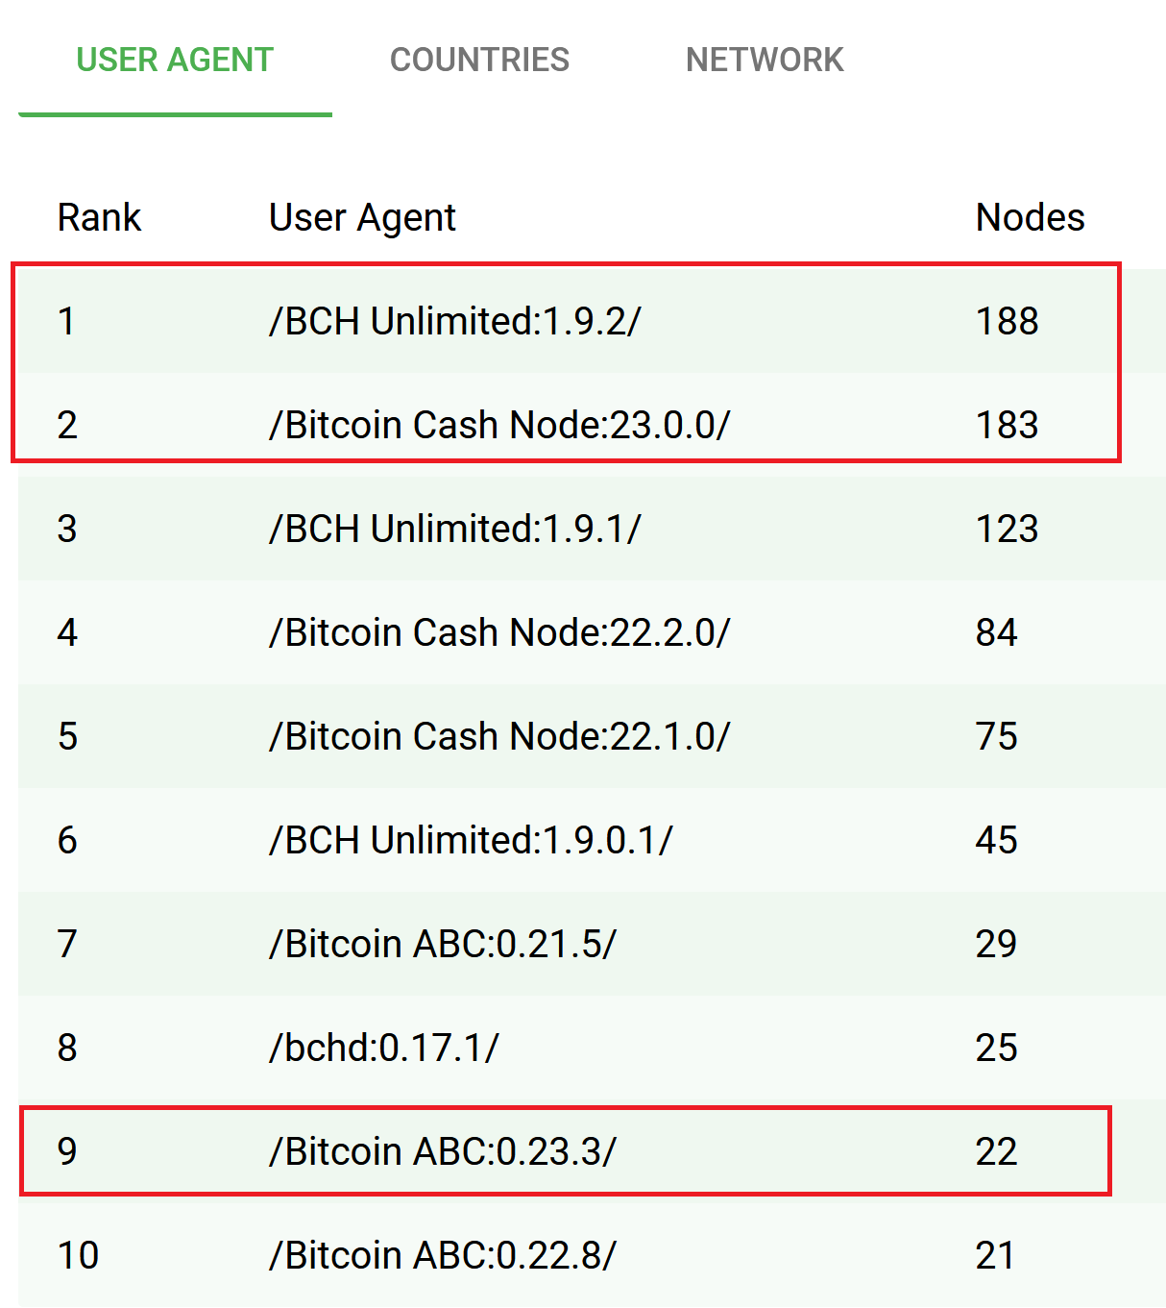Select the /BCH Unlimited:1.9.2/ row
This screenshot has width=1166, height=1308.
(x=592, y=321)
